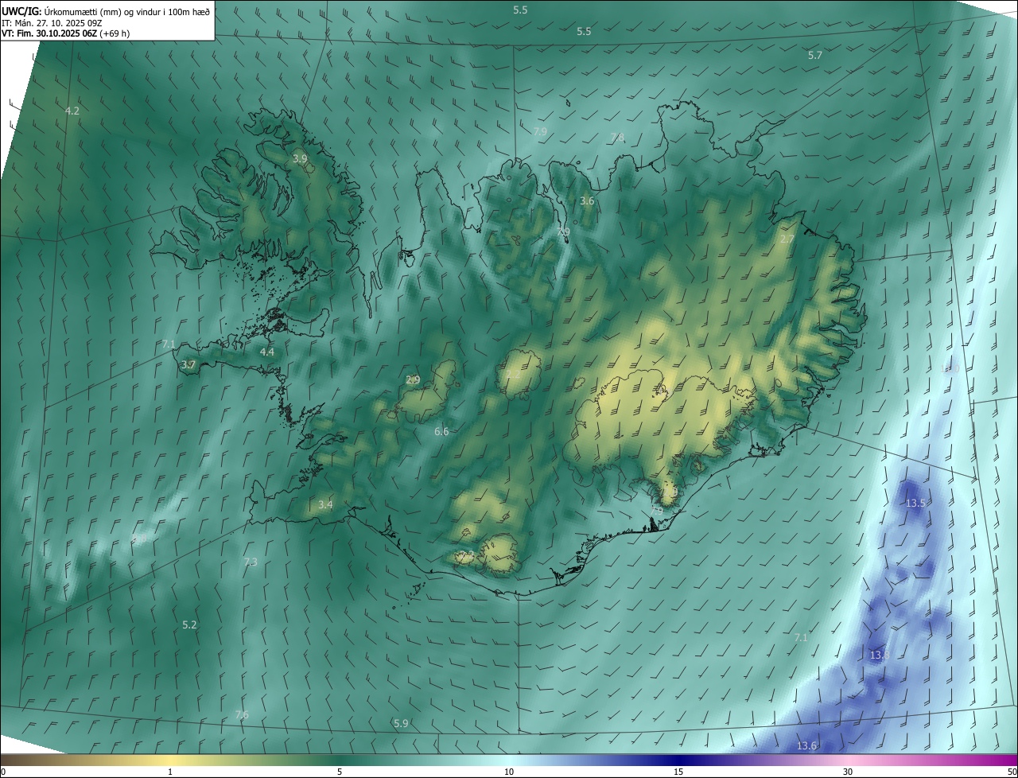Click the title line 'UWC/IG: Úrkomumætti (mm) og vindur'
The width and height of the screenshot is (1018, 778).
(x=106, y=10)
